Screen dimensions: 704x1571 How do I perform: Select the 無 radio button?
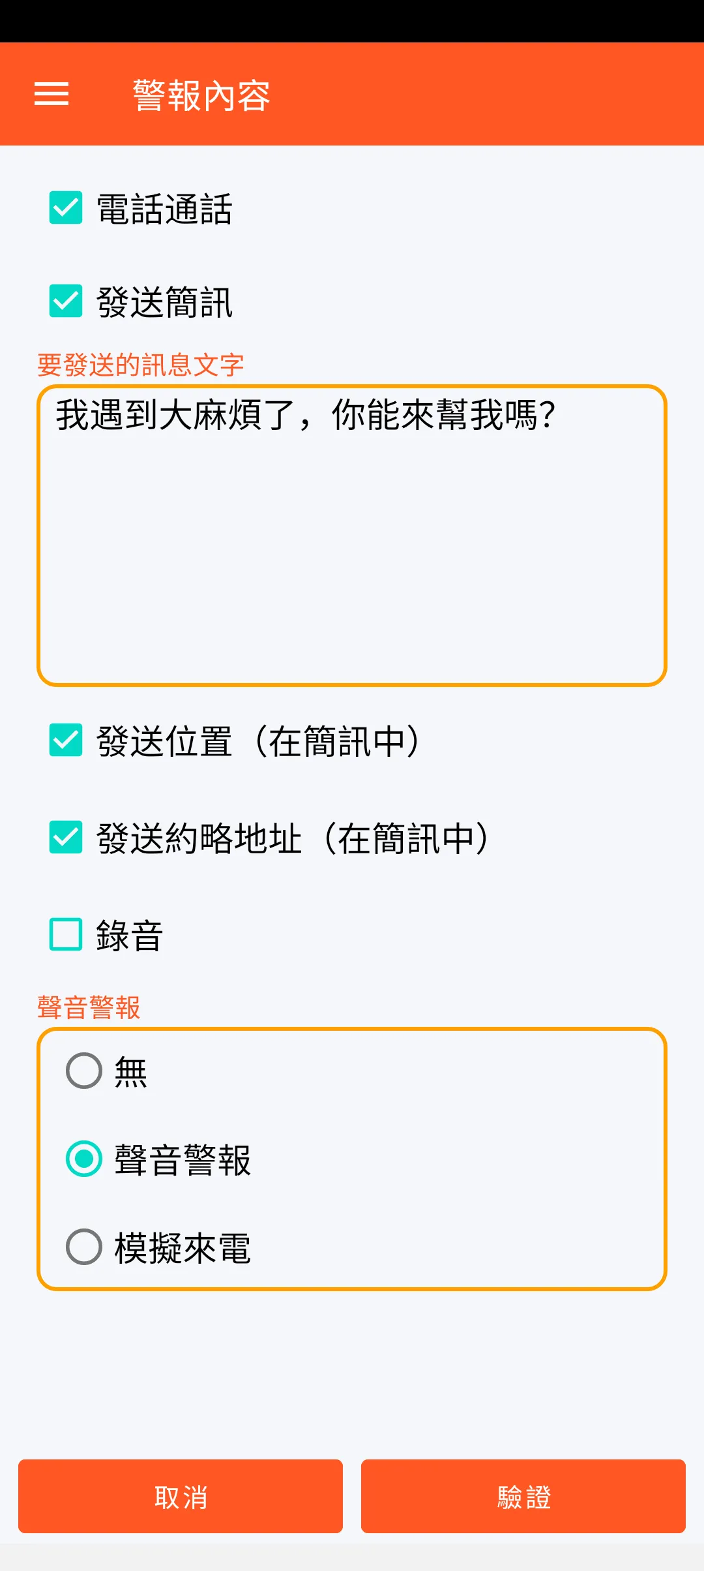point(84,1071)
